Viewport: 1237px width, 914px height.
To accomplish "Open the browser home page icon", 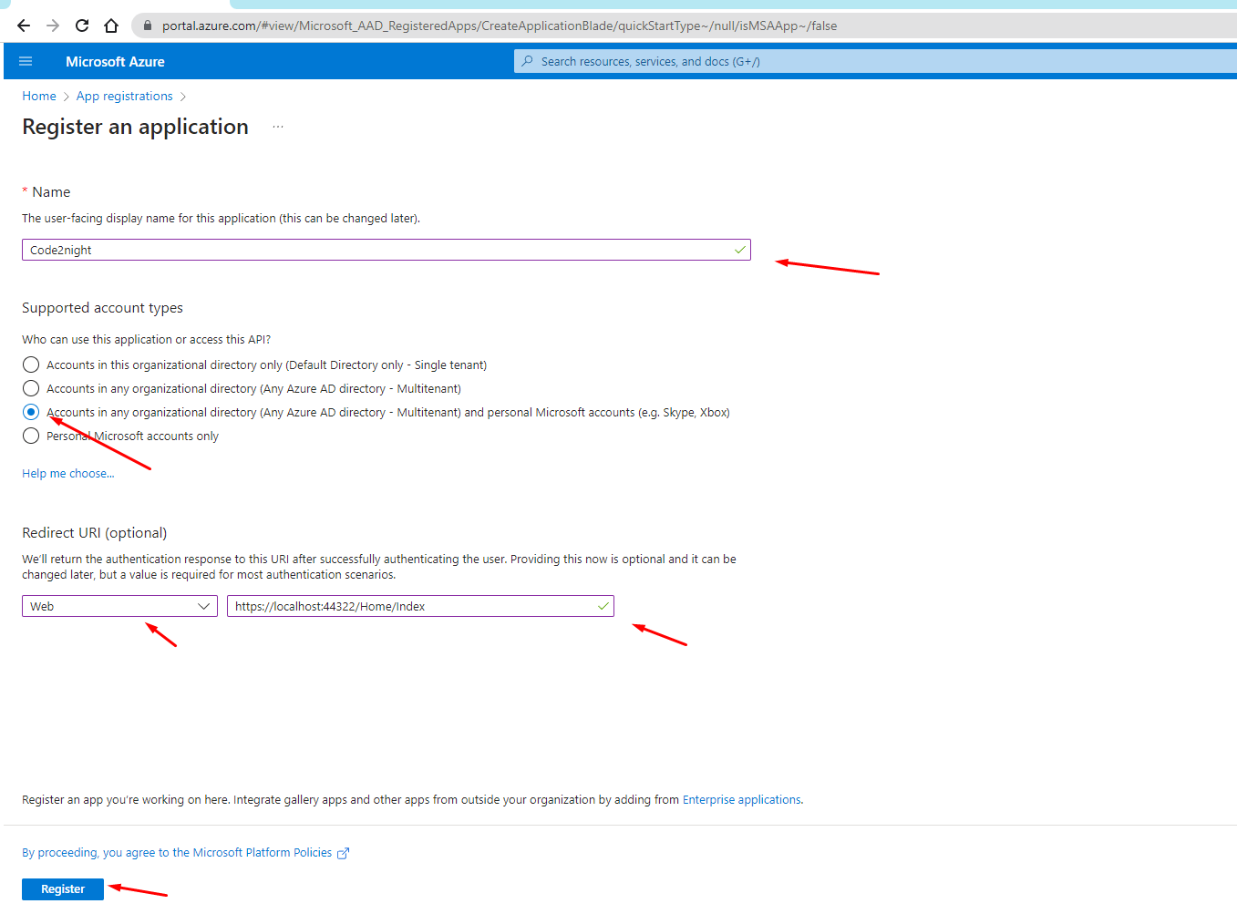I will coord(111,26).
